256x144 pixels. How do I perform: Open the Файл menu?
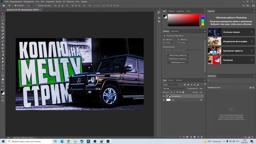point(6,2)
